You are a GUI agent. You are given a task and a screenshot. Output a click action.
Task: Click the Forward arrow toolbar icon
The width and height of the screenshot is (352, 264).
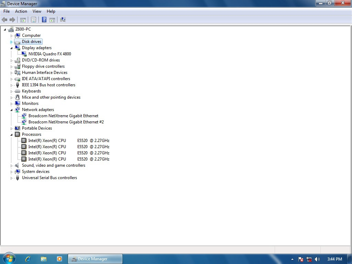[12, 20]
